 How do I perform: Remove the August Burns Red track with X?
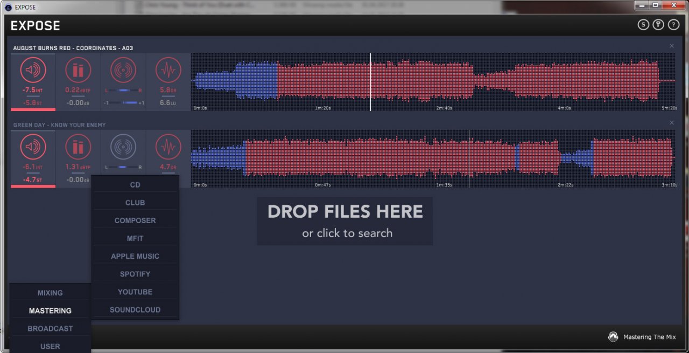(672, 46)
